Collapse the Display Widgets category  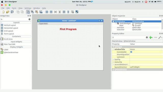[2, 47]
